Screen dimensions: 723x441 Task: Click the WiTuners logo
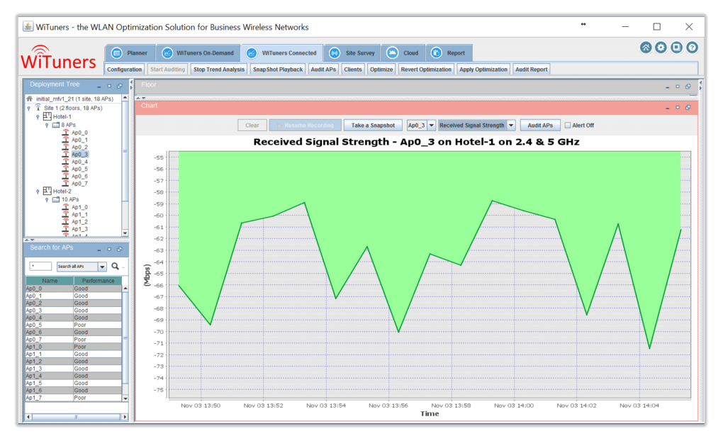[59, 58]
